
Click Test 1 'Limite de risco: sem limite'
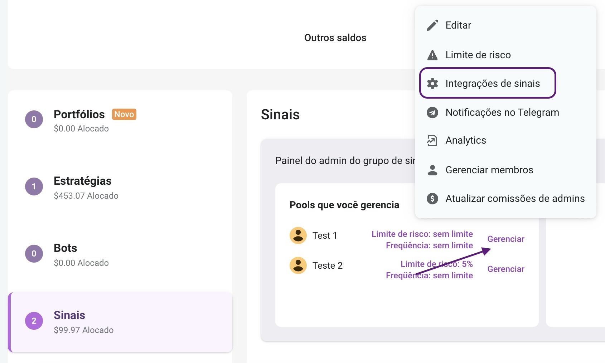point(422,234)
